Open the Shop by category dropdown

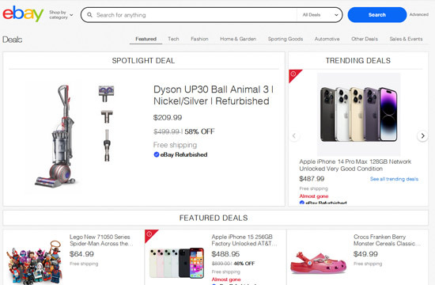point(61,15)
